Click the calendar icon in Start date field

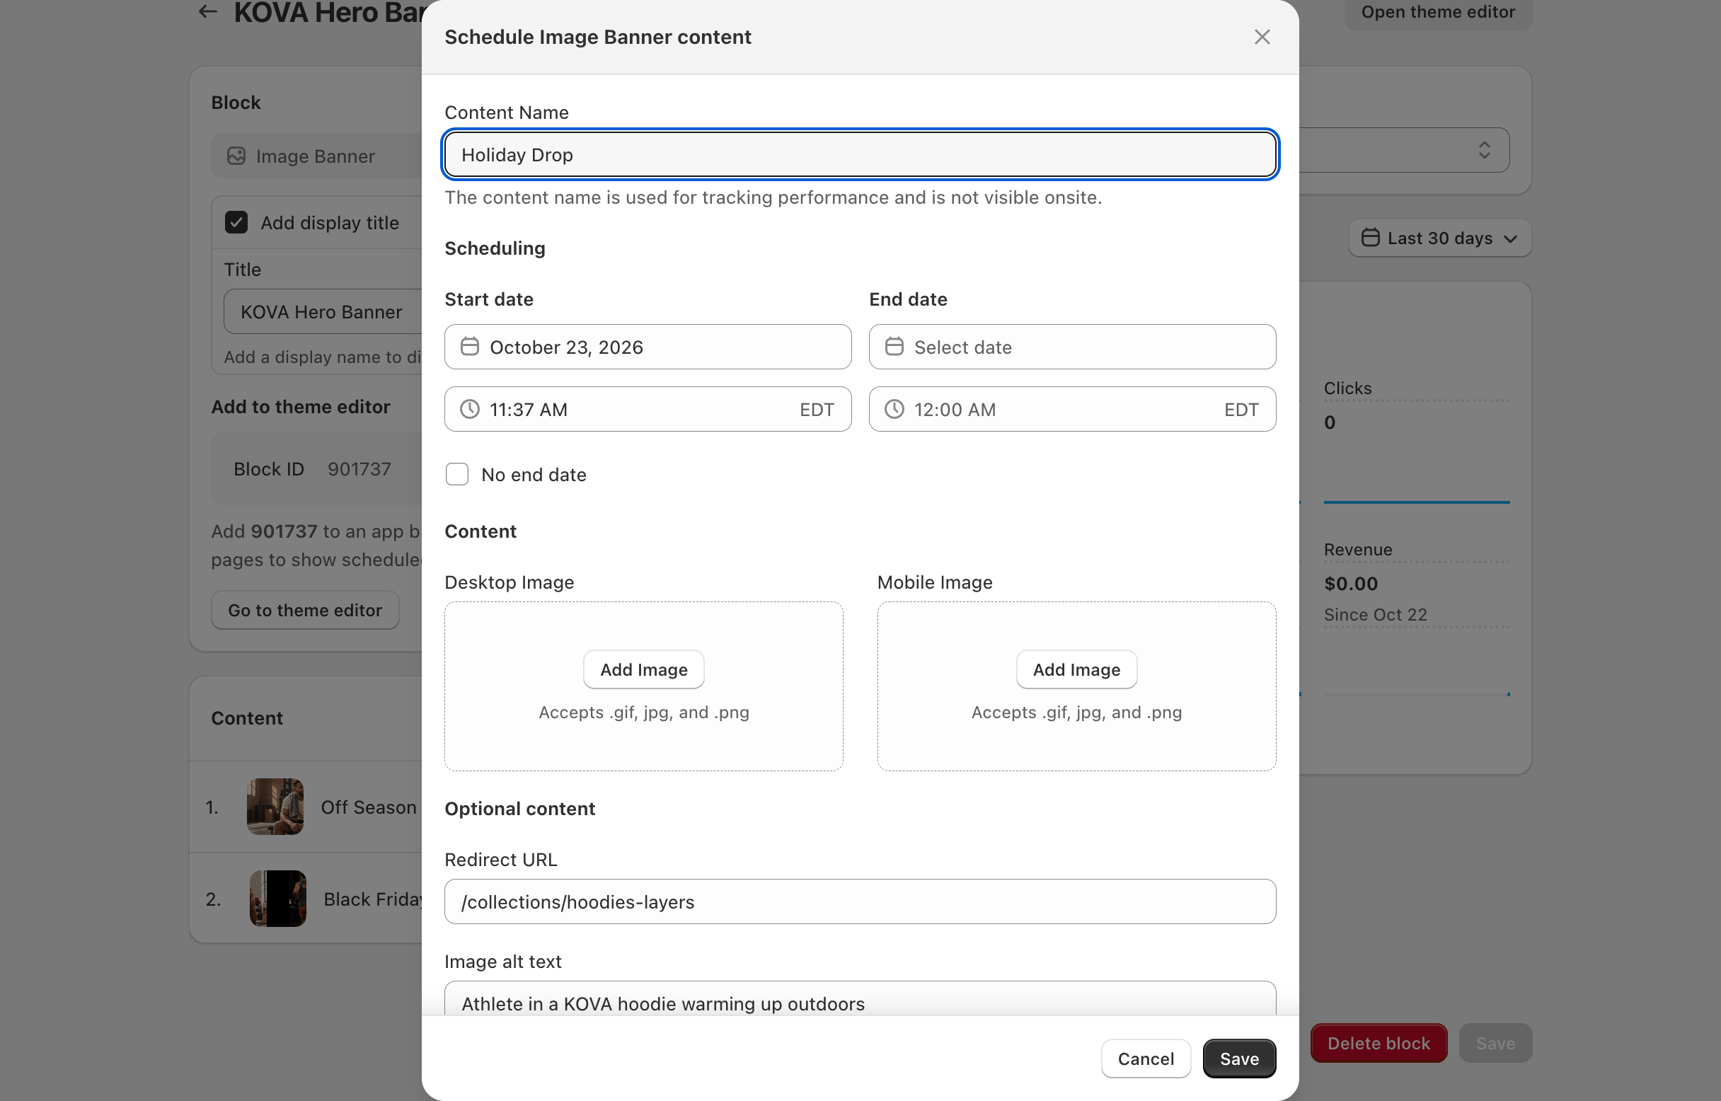(470, 347)
